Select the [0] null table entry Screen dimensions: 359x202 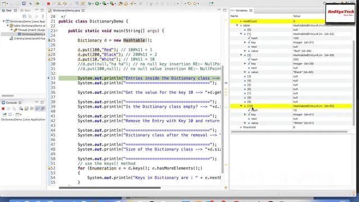click(291, 30)
